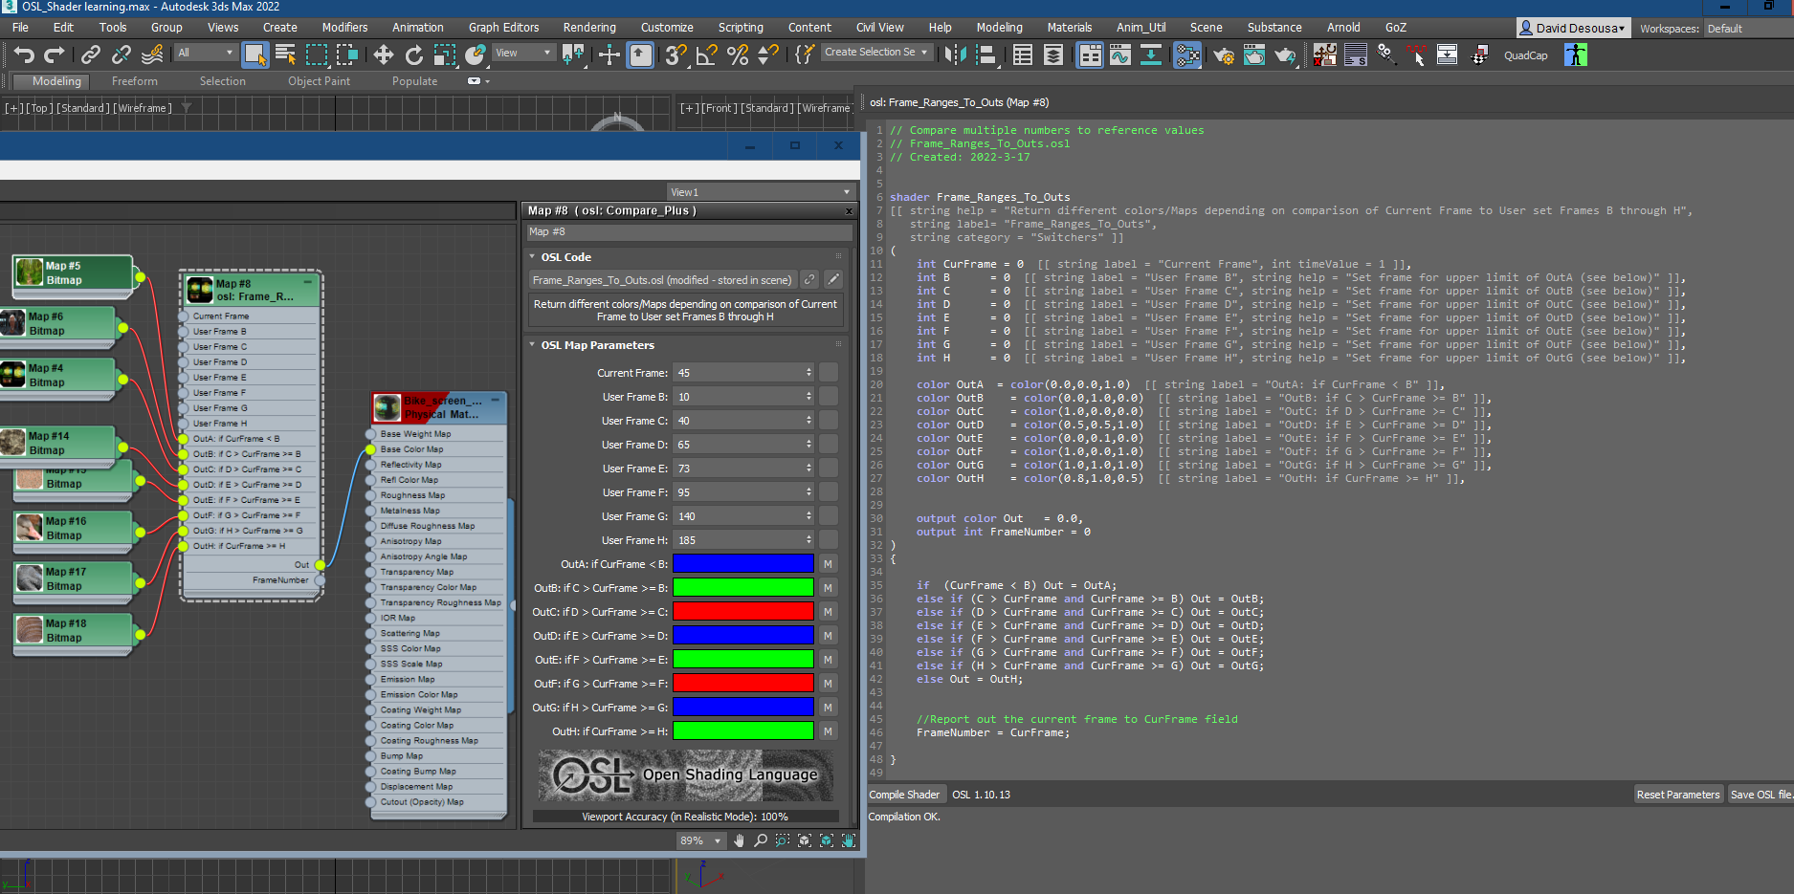Open the Render Setup dialog
The width and height of the screenshot is (1794, 894).
(x=1223, y=55)
